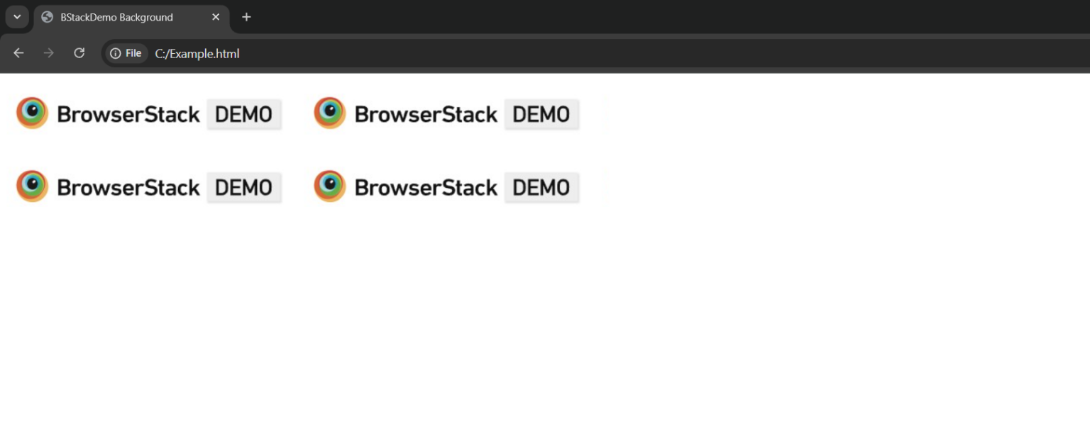Click the top-left DEMO badge
Image resolution: width=1090 pixels, height=431 pixels.
tap(244, 113)
